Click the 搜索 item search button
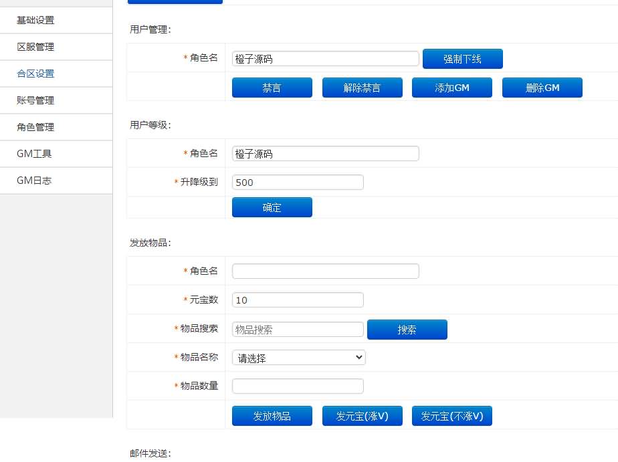Image resolution: width=618 pixels, height=462 pixels. (x=407, y=329)
